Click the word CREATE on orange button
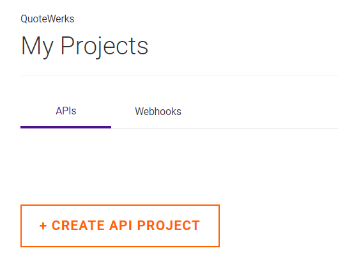Screen dimensions: 338x262 pyautogui.click(x=78, y=226)
